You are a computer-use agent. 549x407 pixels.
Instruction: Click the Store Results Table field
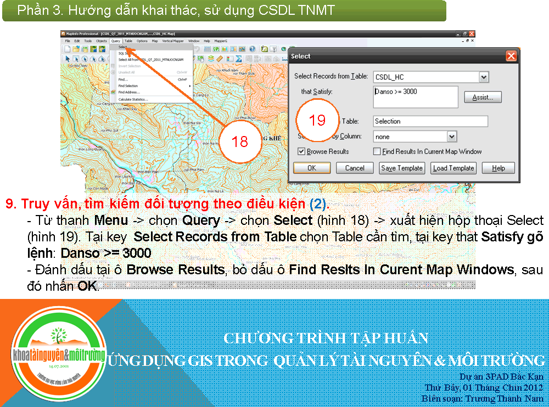(x=430, y=121)
